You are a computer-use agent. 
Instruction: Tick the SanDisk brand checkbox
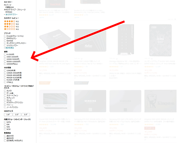tap(5, 41)
